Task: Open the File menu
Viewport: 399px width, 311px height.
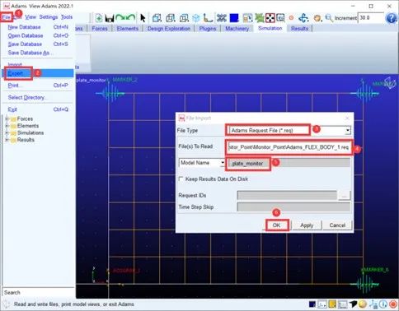Action: [x=6, y=17]
